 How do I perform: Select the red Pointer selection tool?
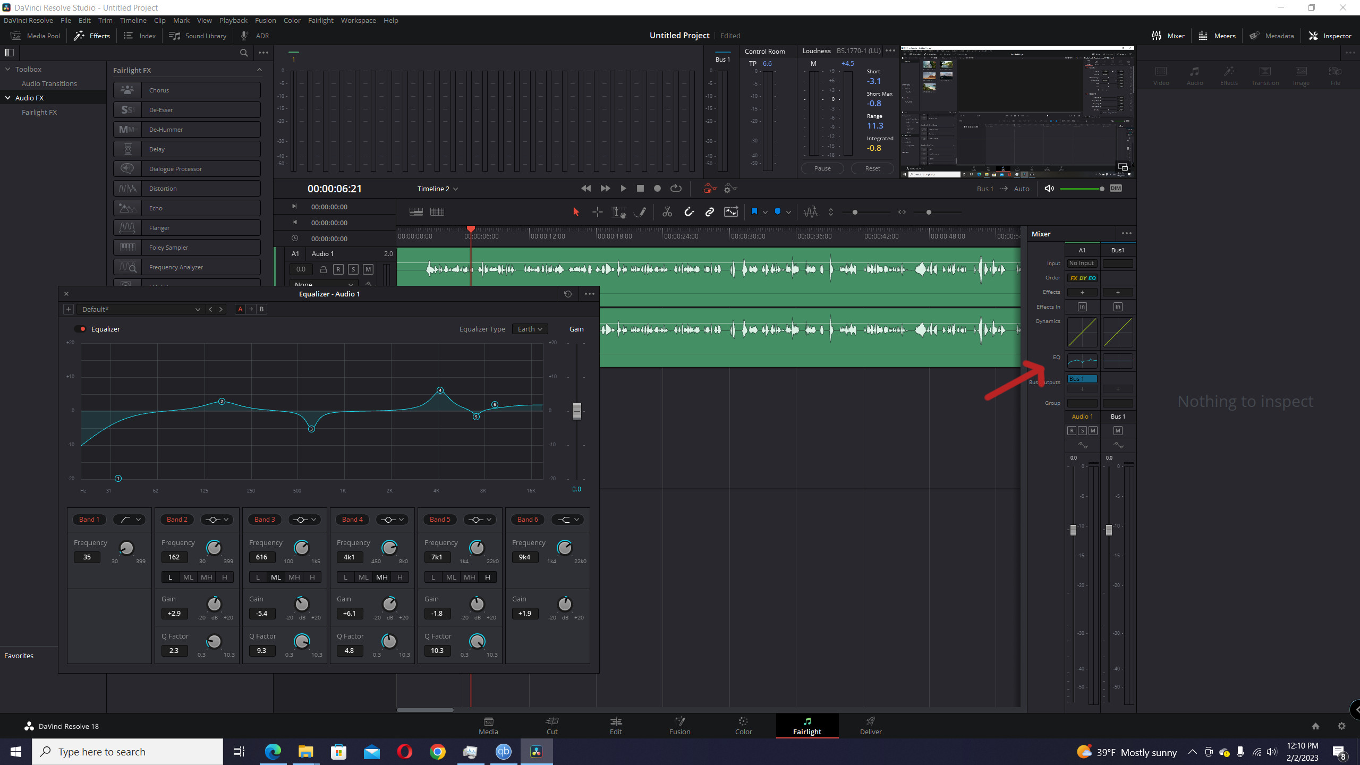click(576, 212)
